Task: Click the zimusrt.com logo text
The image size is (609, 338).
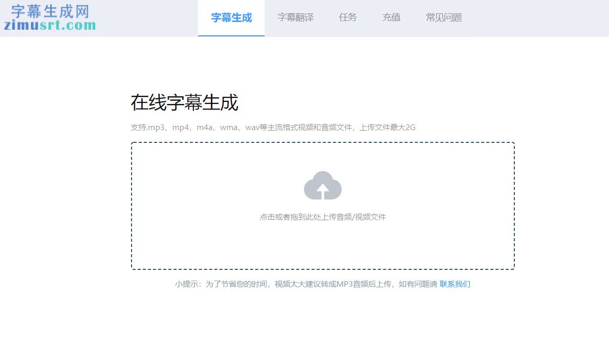Action: [50, 25]
